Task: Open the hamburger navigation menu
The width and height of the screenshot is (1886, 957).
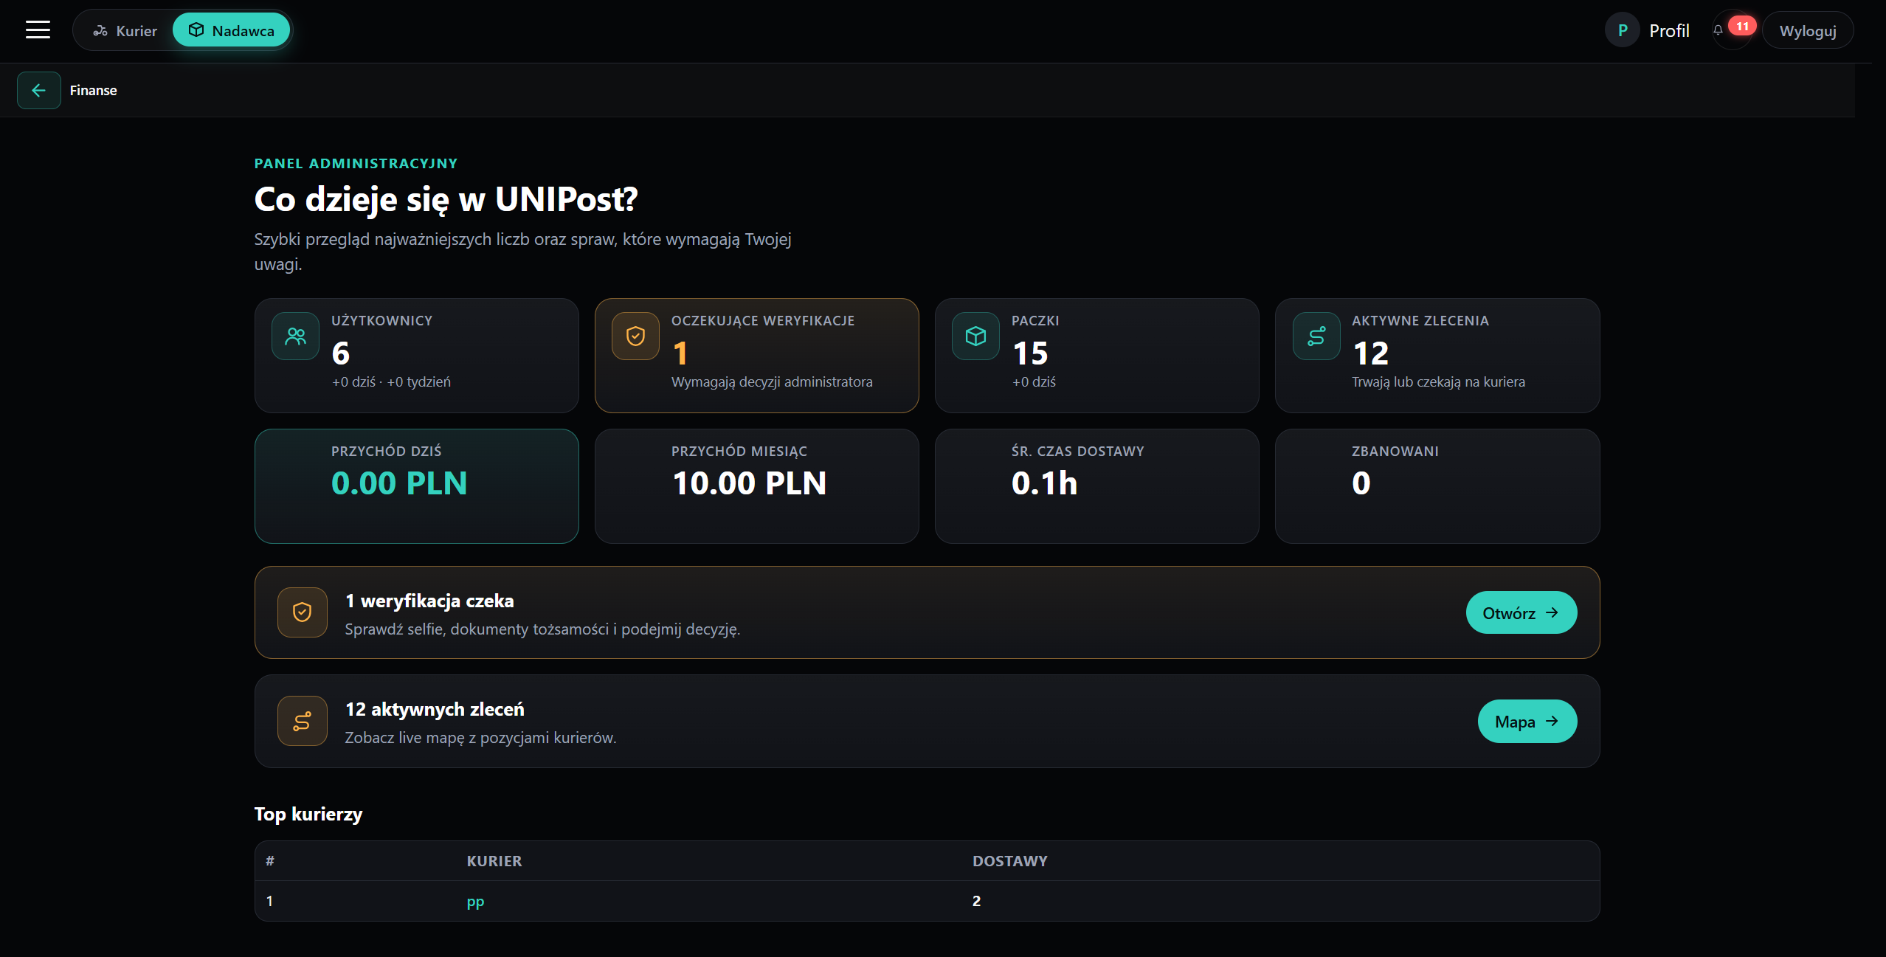Action: [x=38, y=30]
